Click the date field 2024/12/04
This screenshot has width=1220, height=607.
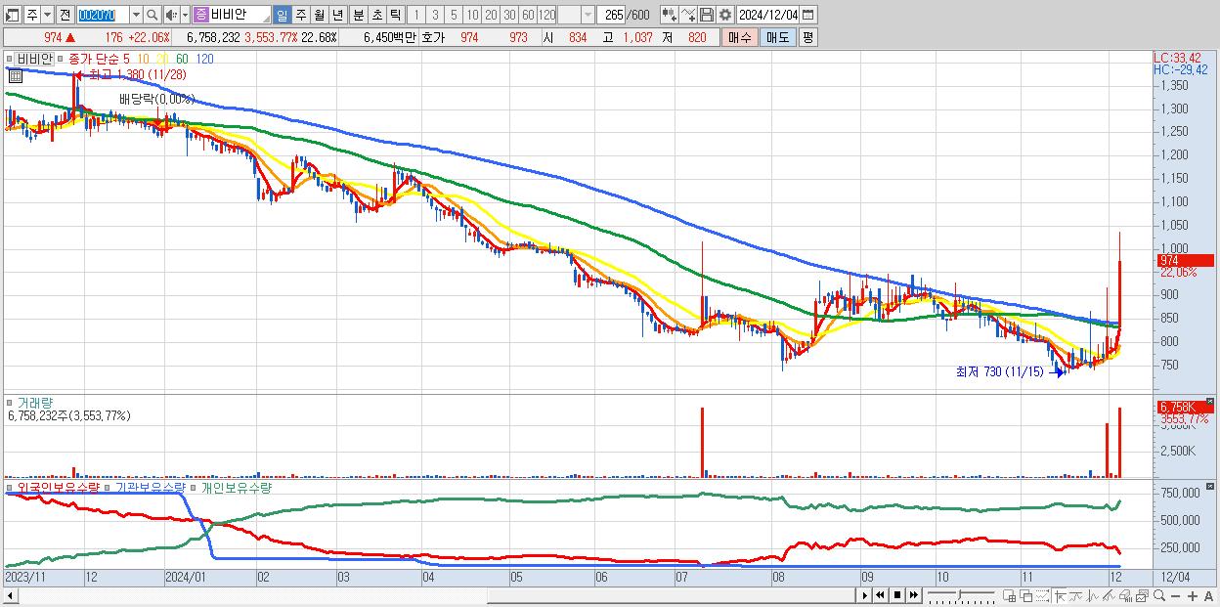tap(767, 15)
